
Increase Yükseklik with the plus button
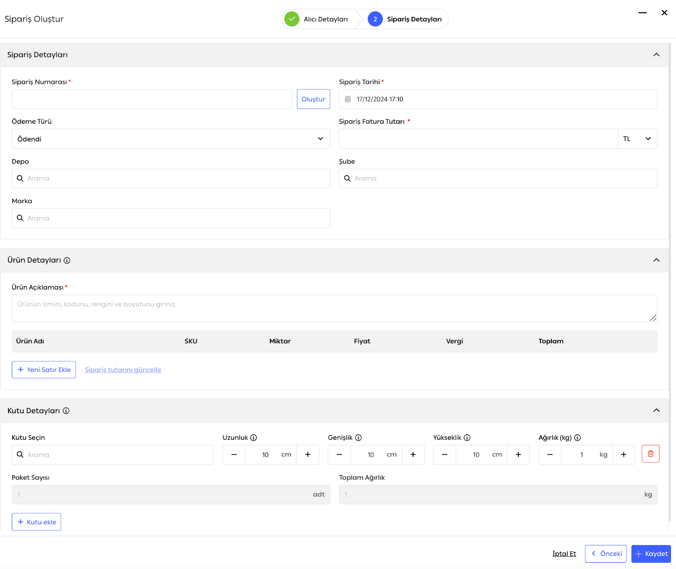click(x=518, y=455)
